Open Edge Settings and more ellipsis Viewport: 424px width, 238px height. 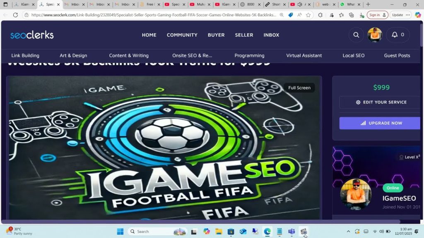[408, 15]
